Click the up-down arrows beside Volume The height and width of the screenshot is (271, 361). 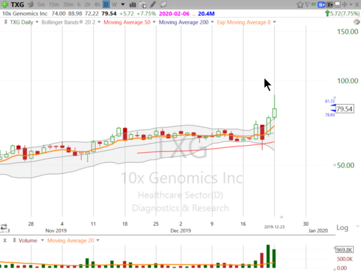[x=14, y=240]
